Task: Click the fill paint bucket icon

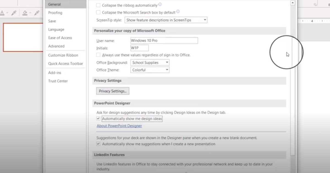Action: click(x=25, y=13)
